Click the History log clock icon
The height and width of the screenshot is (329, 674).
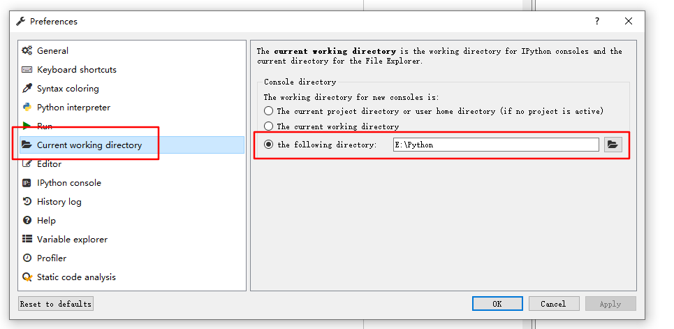[27, 201]
